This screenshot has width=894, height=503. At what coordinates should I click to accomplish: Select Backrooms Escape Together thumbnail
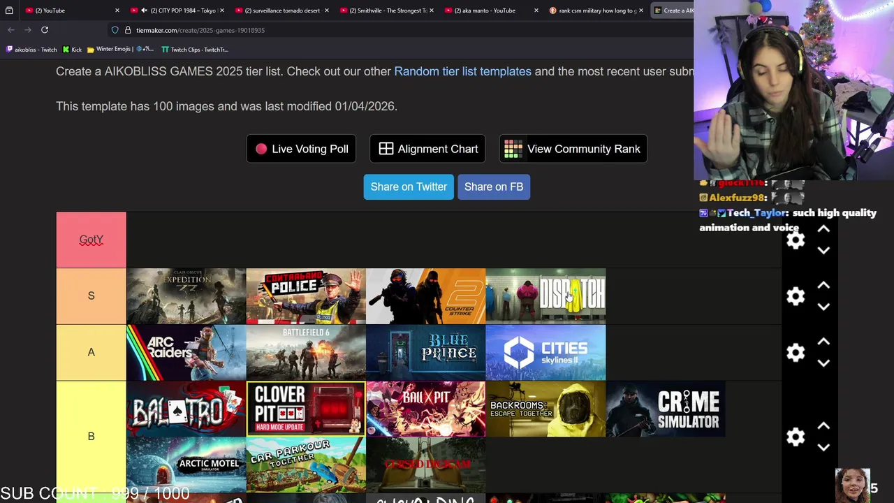(545, 409)
